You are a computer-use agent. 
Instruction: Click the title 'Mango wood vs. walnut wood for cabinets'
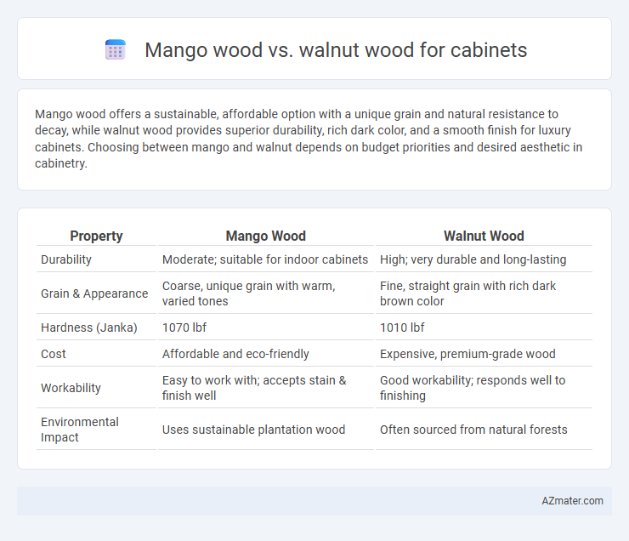(x=336, y=50)
